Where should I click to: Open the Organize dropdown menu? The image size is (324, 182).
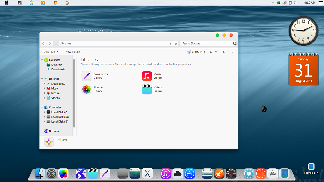(x=51, y=51)
